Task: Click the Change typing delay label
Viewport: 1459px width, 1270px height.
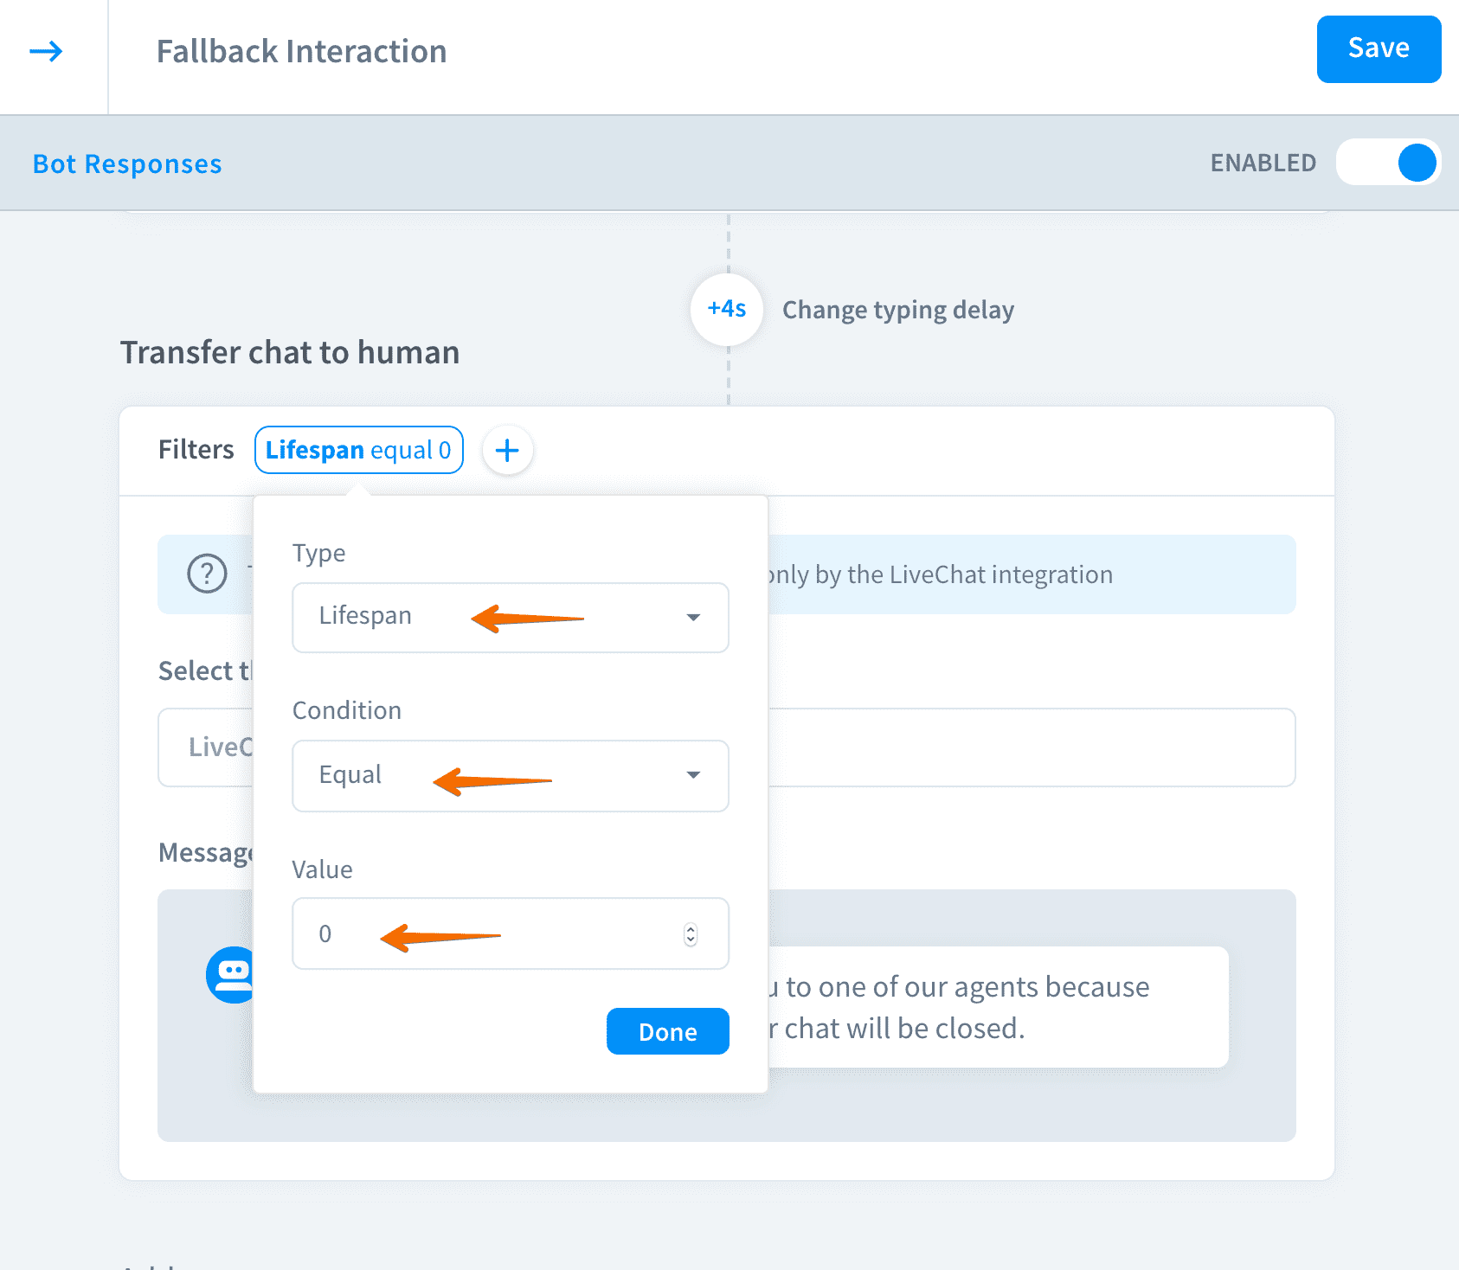Action: (897, 310)
